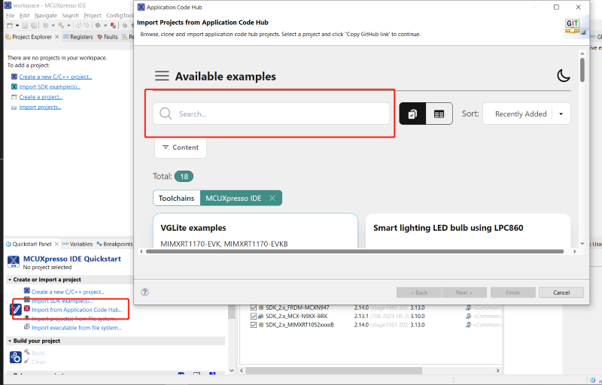The height and width of the screenshot is (385, 602).
Task: Close the Project Explorer tab
Action: click(57, 36)
